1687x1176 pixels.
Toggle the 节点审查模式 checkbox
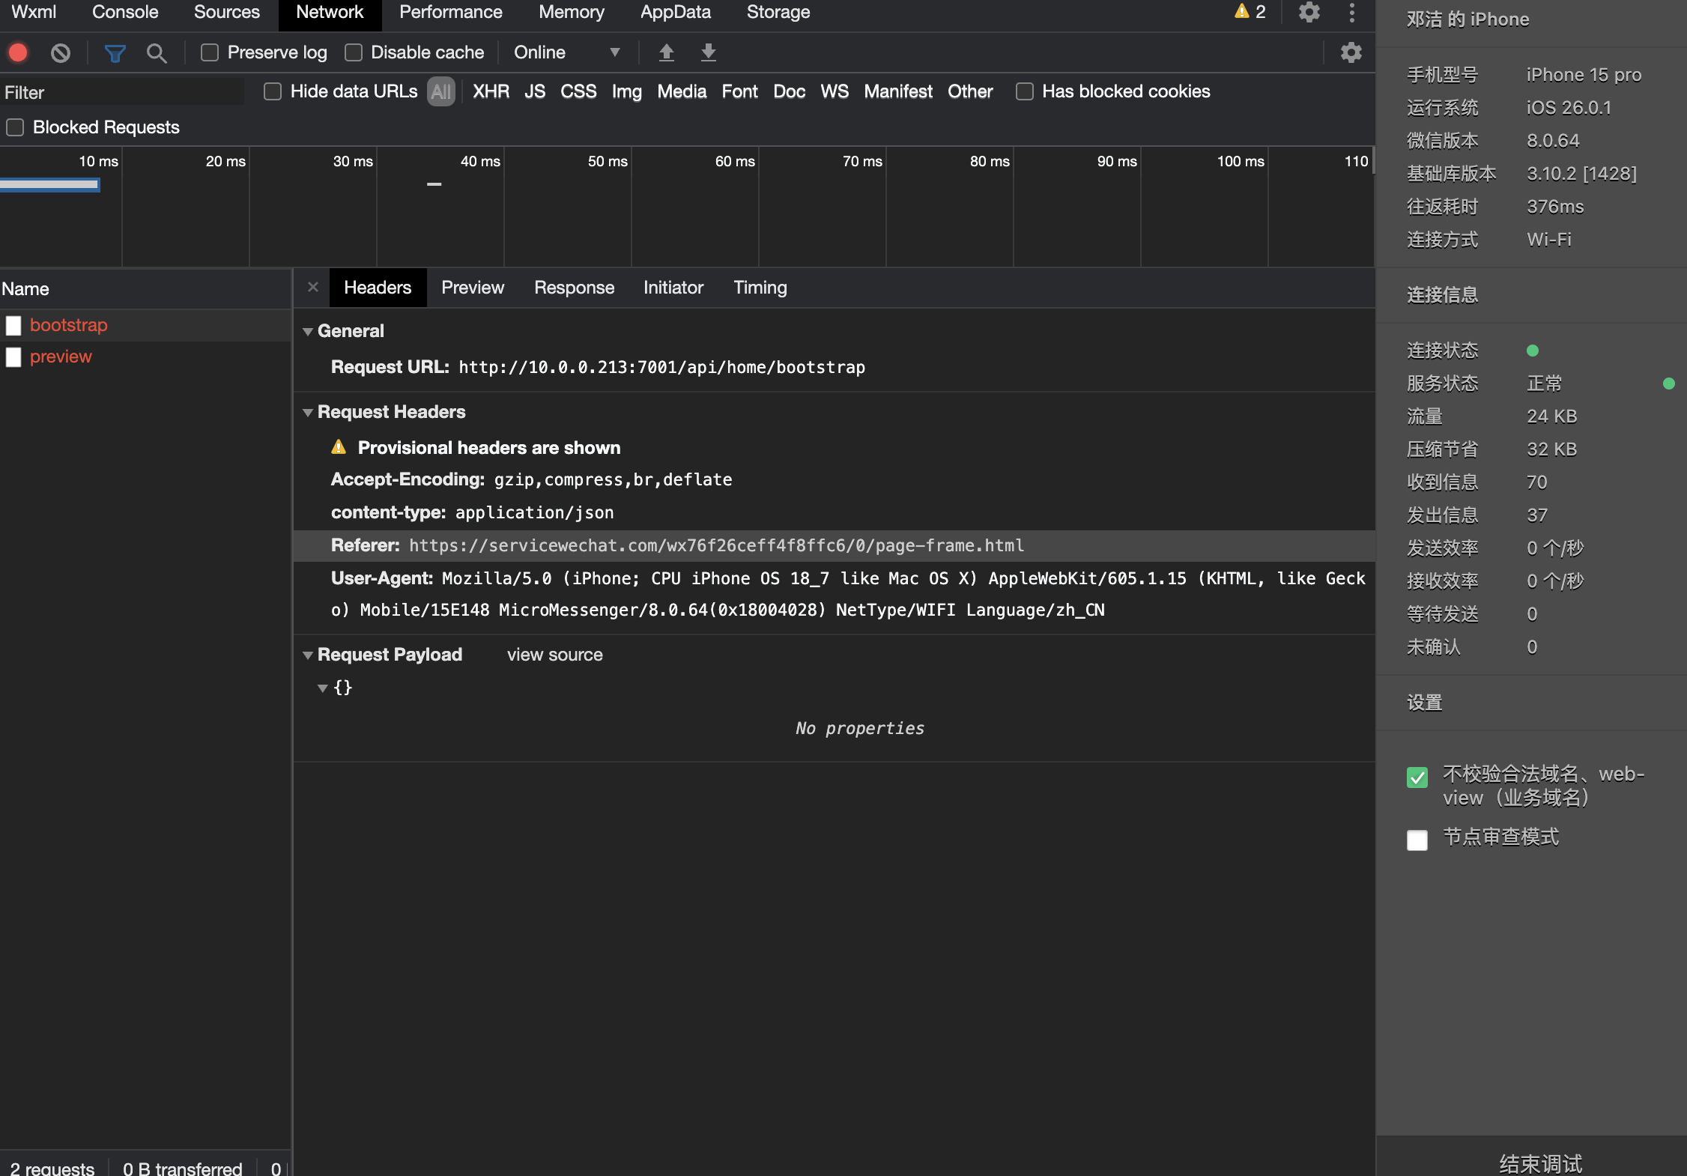click(1417, 839)
